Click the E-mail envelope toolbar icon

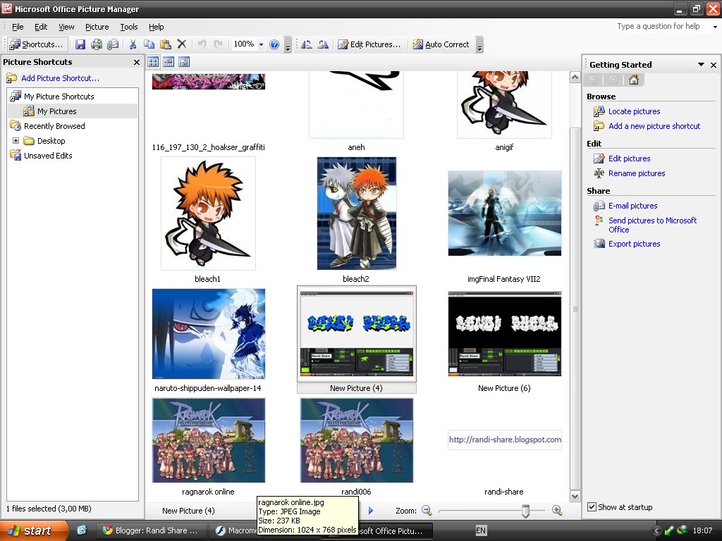pos(113,44)
